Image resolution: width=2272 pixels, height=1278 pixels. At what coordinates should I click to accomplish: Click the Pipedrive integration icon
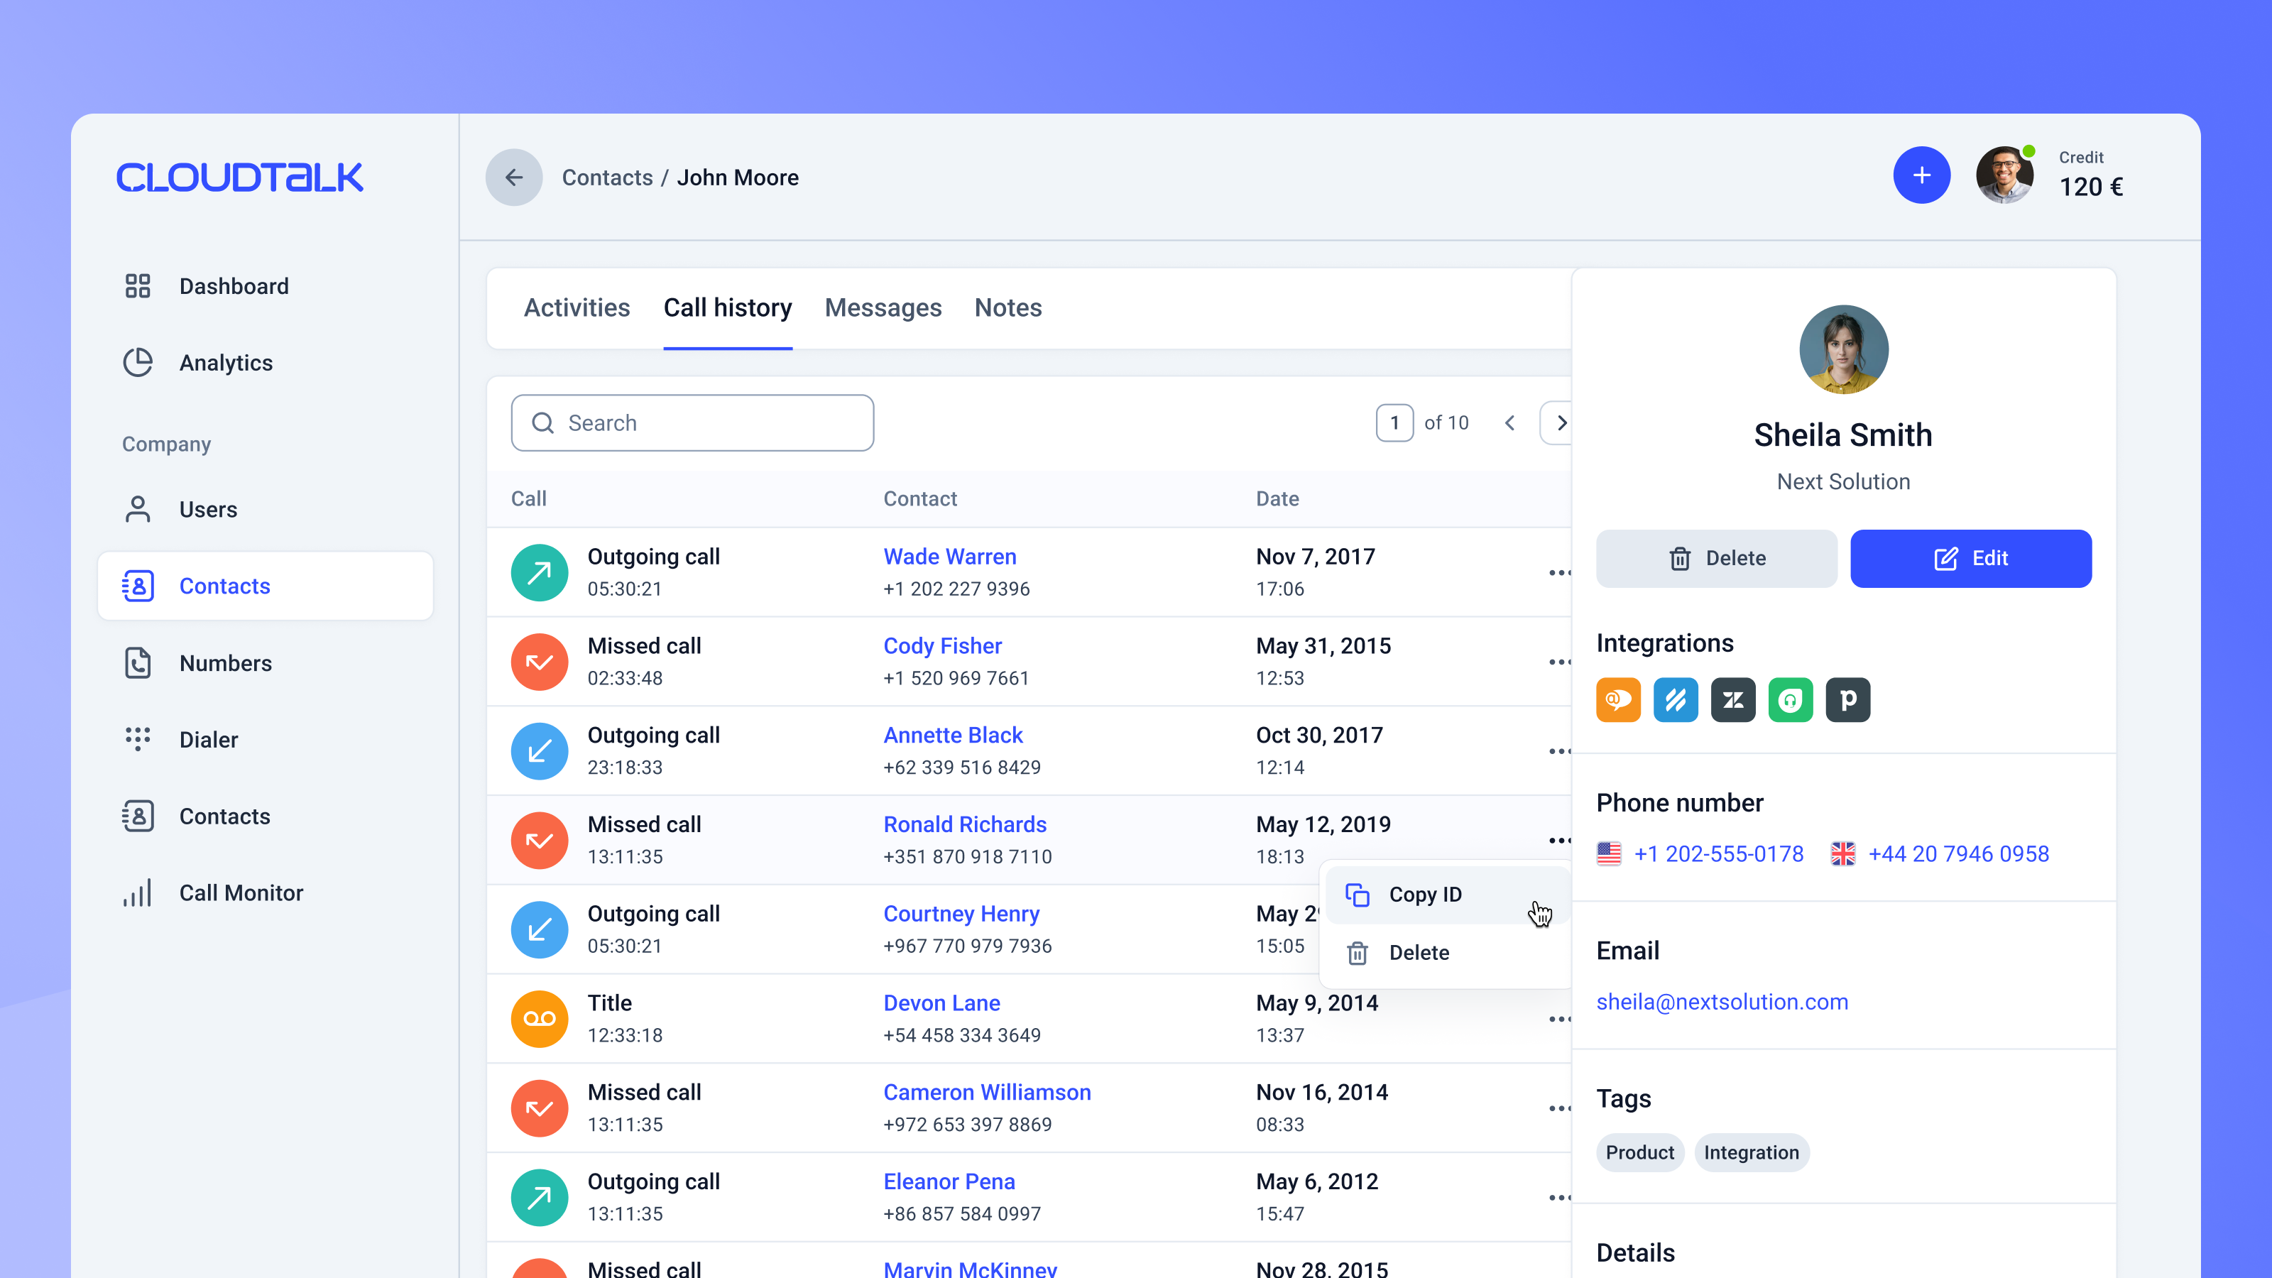point(1847,699)
